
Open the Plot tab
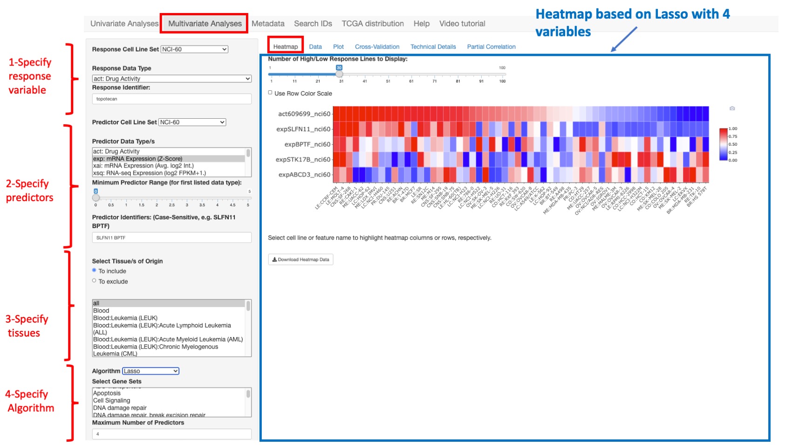338,47
